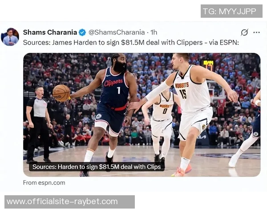Viewport: 267px width, 213px height.
Task: Click the referee in the photo
Action: [x=39, y=125]
